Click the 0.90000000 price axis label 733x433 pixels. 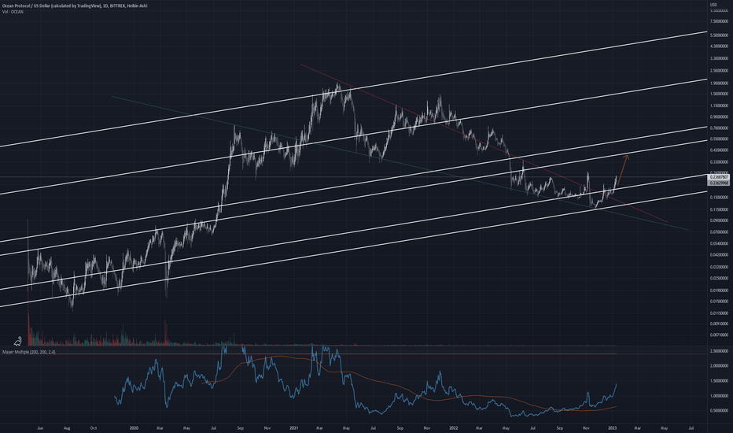pyautogui.click(x=719, y=117)
